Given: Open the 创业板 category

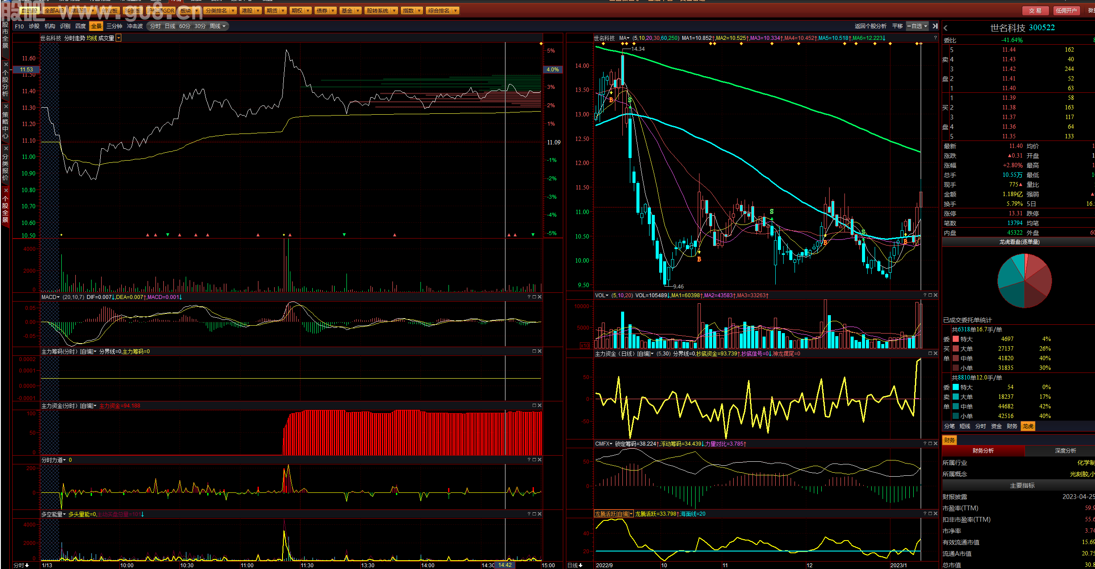Looking at the screenshot, I should [109, 11].
